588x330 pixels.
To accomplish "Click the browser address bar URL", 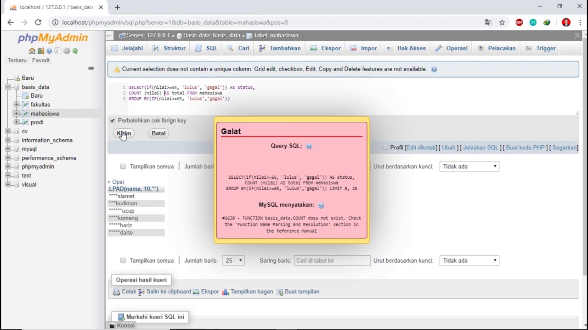I will (x=175, y=22).
